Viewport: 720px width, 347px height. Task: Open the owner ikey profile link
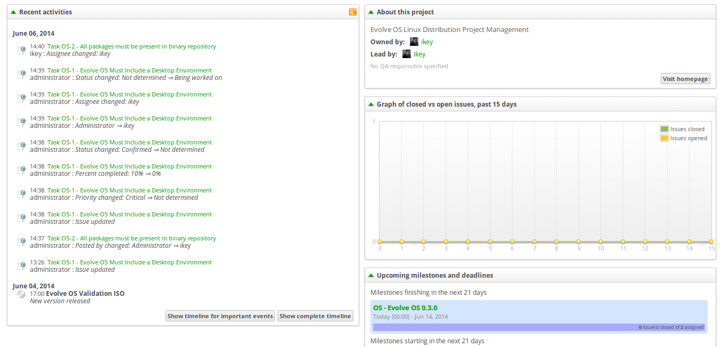[427, 42]
